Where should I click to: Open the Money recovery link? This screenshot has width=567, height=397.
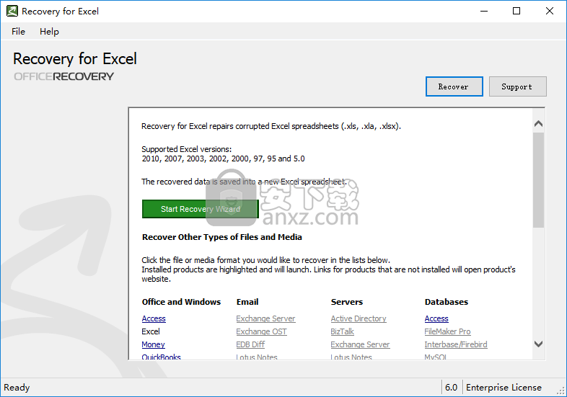pos(154,344)
